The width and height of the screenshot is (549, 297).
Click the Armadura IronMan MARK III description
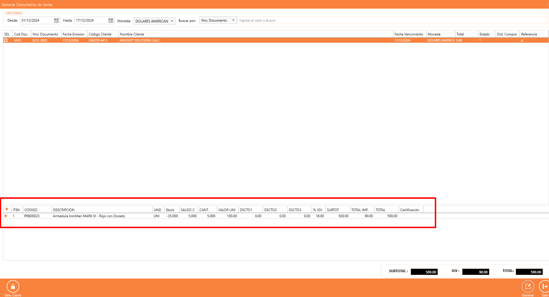coord(89,216)
